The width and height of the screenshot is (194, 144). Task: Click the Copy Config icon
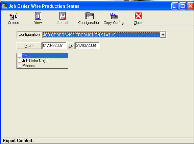(114, 16)
